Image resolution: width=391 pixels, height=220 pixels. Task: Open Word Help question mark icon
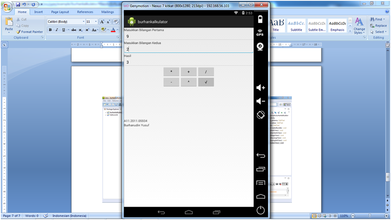point(387,12)
